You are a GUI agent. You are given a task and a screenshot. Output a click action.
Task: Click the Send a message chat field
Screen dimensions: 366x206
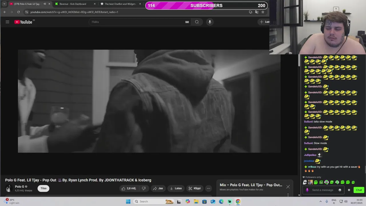click(x=323, y=190)
